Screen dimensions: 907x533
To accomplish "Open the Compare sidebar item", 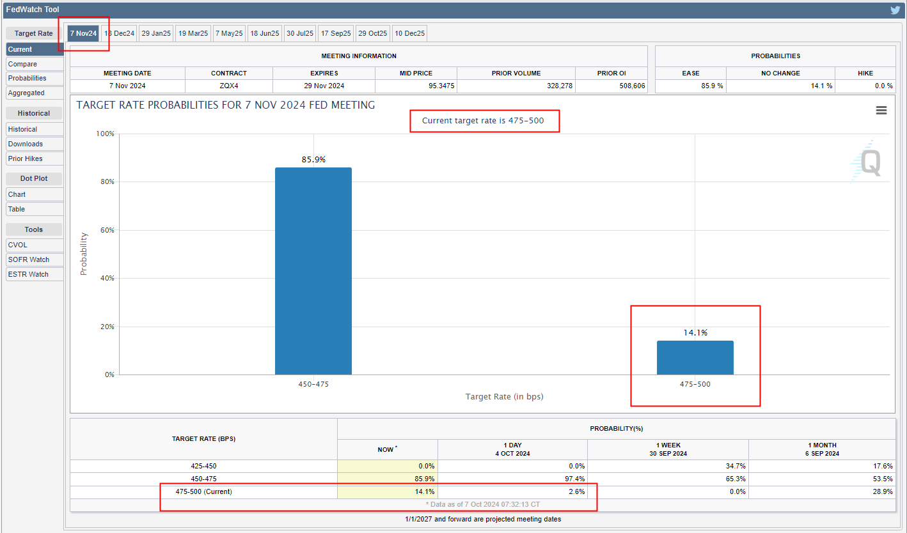I will (35, 64).
